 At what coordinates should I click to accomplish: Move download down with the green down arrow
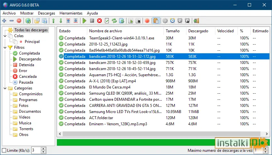point(61,21)
